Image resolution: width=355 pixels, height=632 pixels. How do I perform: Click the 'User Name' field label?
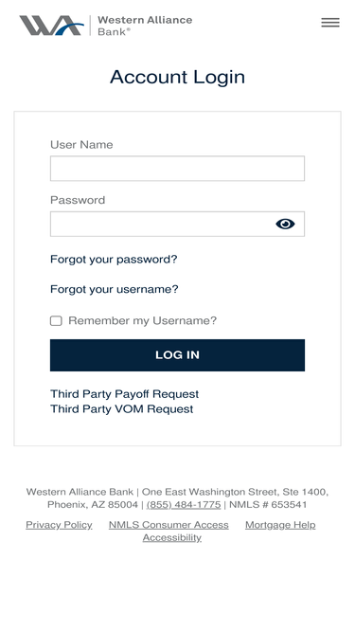click(81, 145)
